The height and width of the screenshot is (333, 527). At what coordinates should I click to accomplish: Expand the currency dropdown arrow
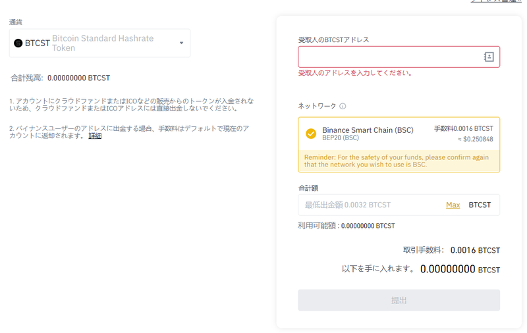[x=182, y=43]
